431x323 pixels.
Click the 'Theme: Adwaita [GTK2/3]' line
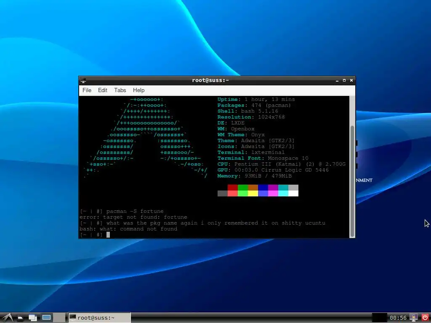[x=256, y=140]
